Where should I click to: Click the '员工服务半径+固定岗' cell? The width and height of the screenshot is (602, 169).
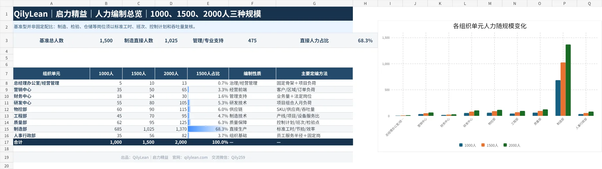click(314, 136)
